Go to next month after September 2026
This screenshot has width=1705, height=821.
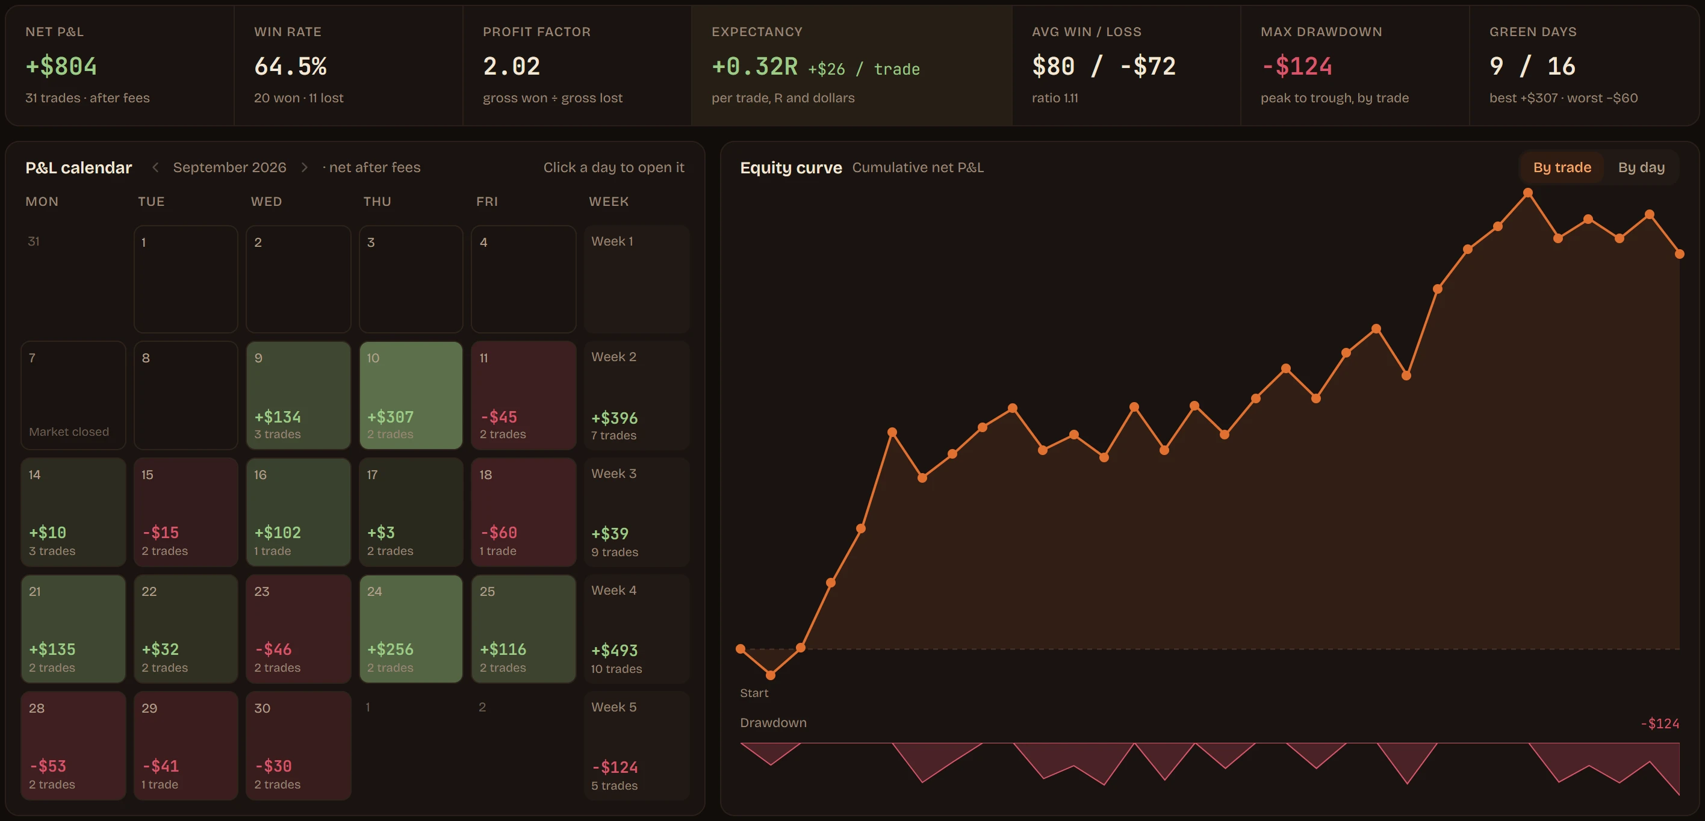(305, 167)
